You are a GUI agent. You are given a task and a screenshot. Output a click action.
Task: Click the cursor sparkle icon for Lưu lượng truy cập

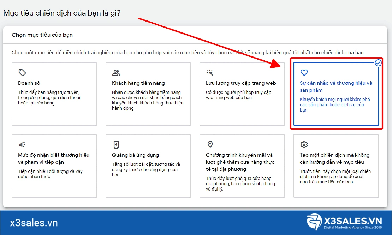[210, 73]
